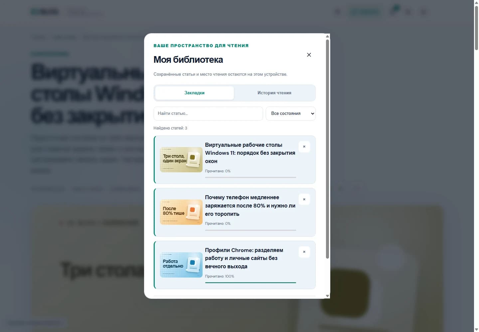Click Прочитано: 0% under Виртуальные рабочие столы

coord(218,171)
